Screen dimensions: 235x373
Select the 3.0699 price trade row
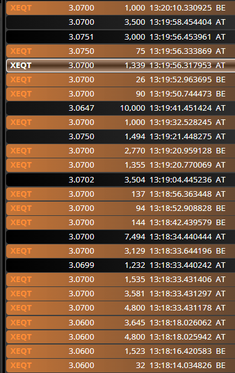tap(120, 265)
